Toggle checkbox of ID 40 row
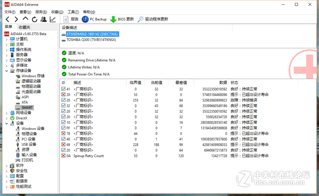Screen dimensions: 319x196 coord(63,139)
